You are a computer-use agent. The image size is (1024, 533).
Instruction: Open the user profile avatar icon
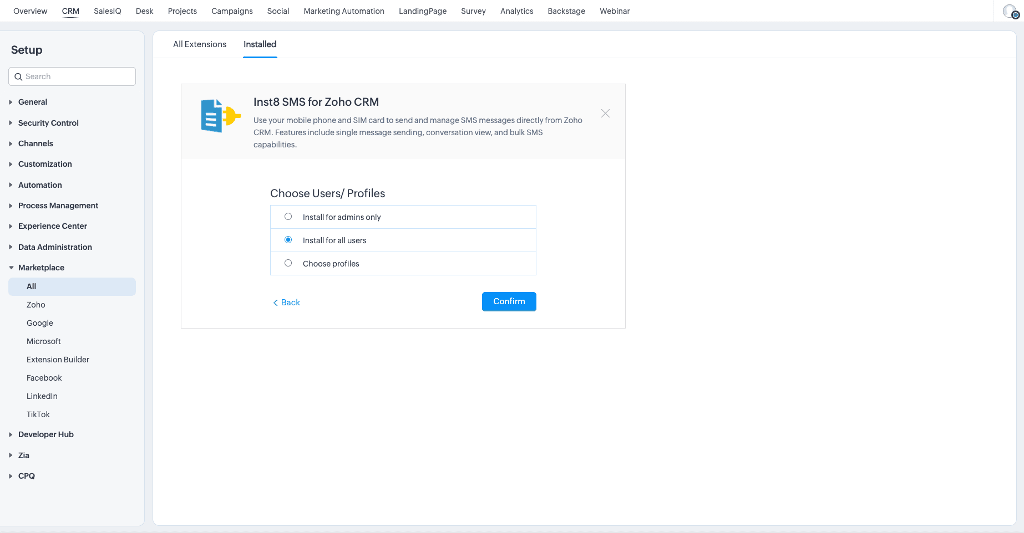1011,11
